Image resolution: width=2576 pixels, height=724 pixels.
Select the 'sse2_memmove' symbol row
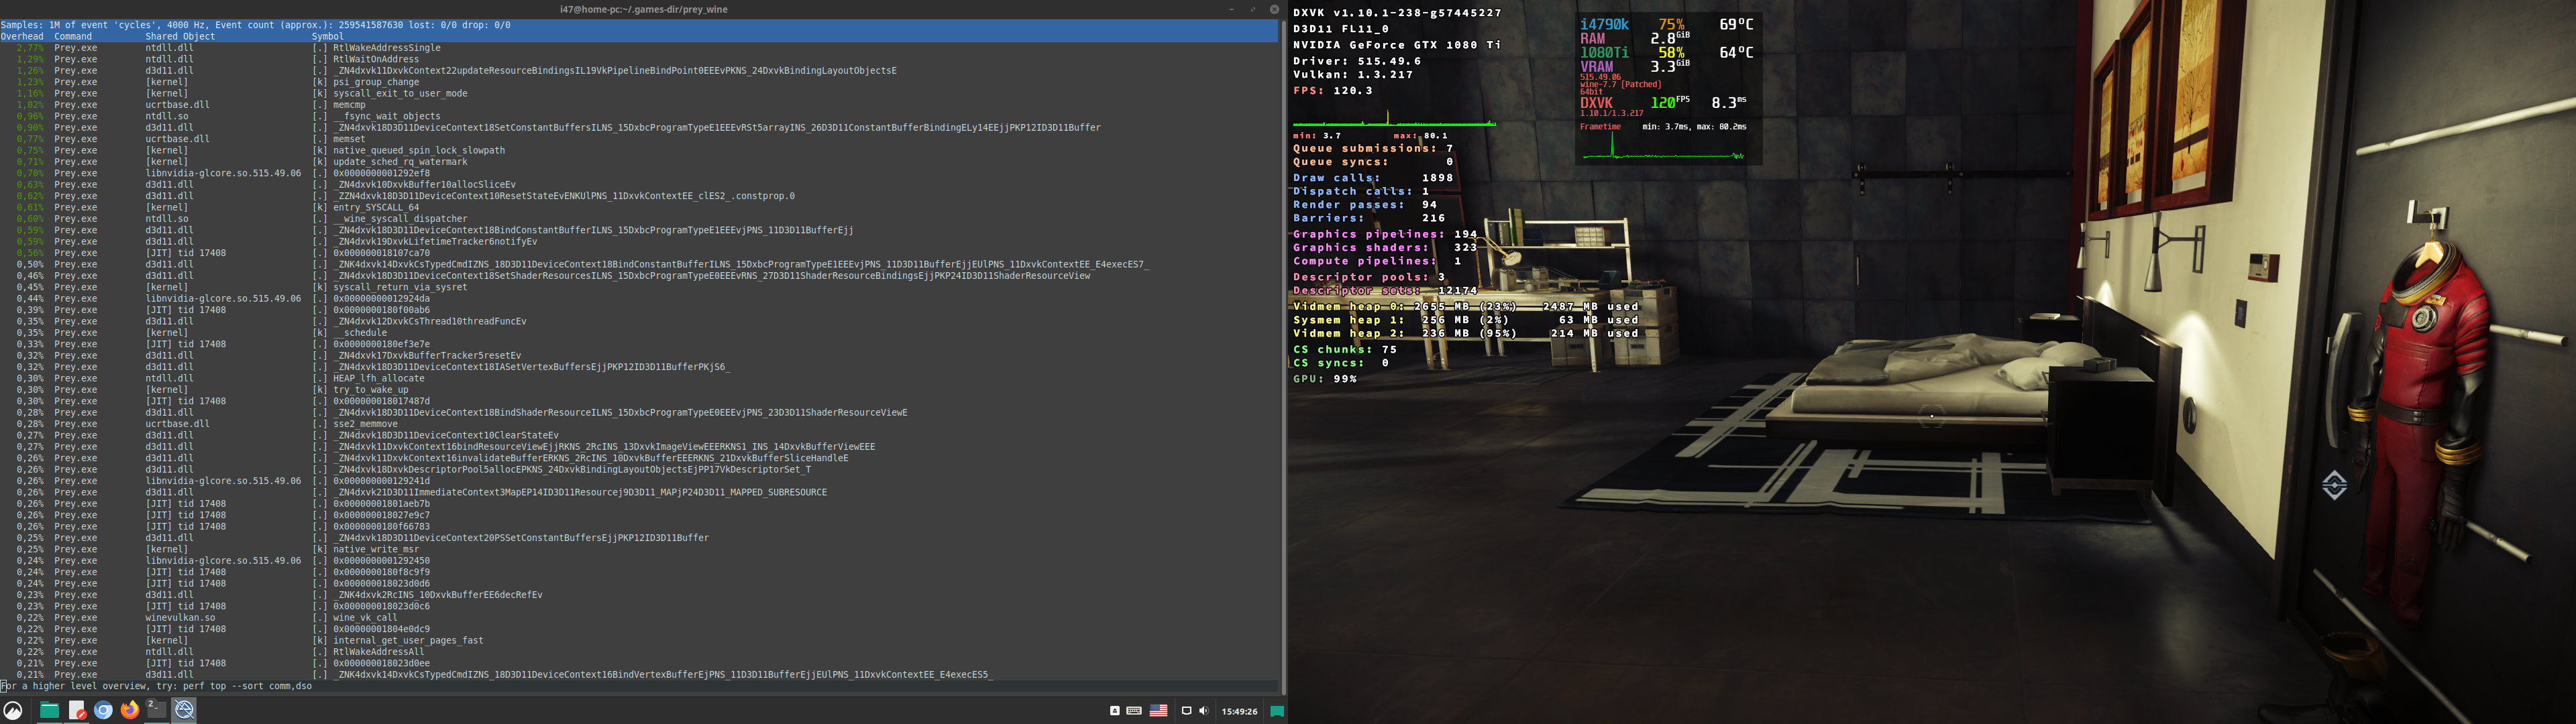click(x=640, y=424)
